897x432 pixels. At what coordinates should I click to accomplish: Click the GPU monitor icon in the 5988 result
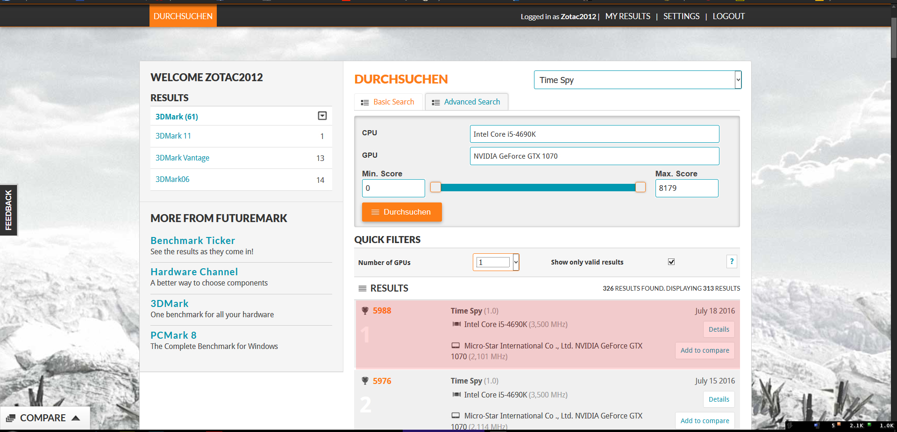tap(456, 346)
